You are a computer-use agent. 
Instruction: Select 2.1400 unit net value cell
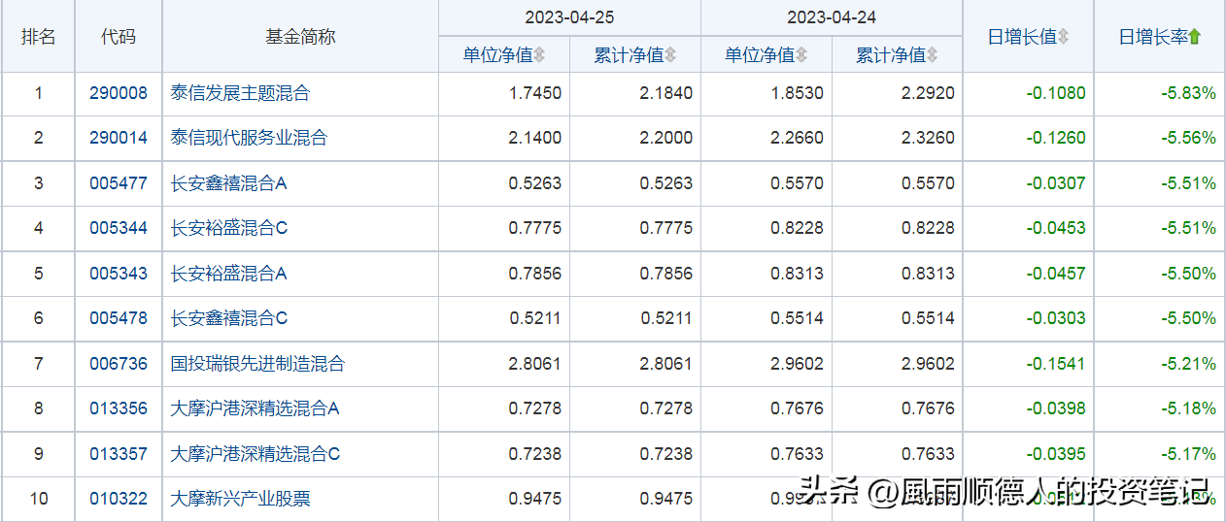[x=535, y=139]
